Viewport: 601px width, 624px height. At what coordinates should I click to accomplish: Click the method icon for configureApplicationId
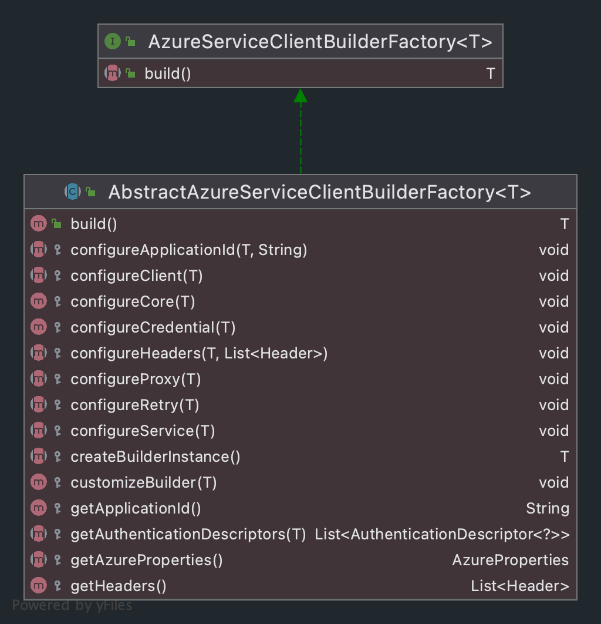pos(39,250)
